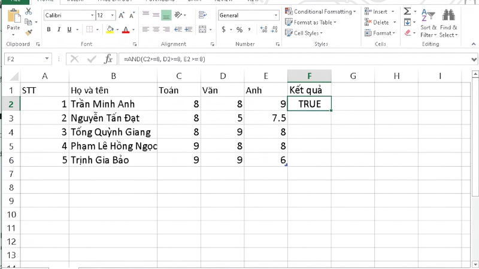
Task: Click Decrease Indent icon
Action: 178,29
